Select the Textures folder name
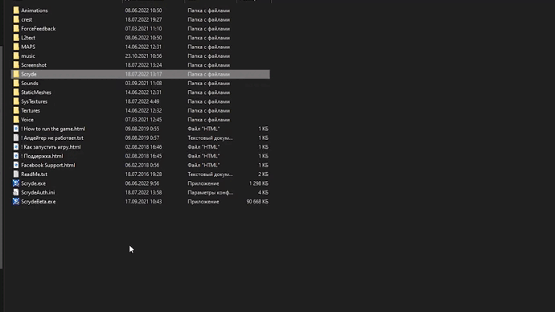This screenshot has width=555, height=312. click(31, 111)
